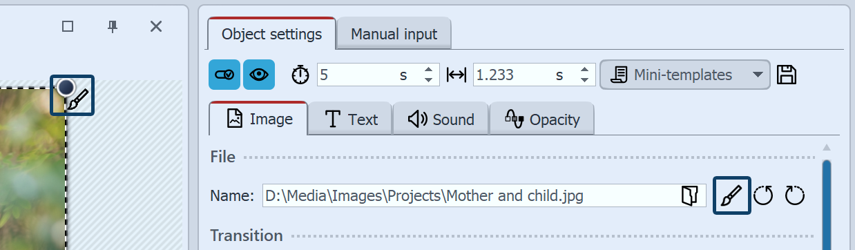Toggle the link switch button
Viewport: 855px width, 250px height.
[x=224, y=75]
